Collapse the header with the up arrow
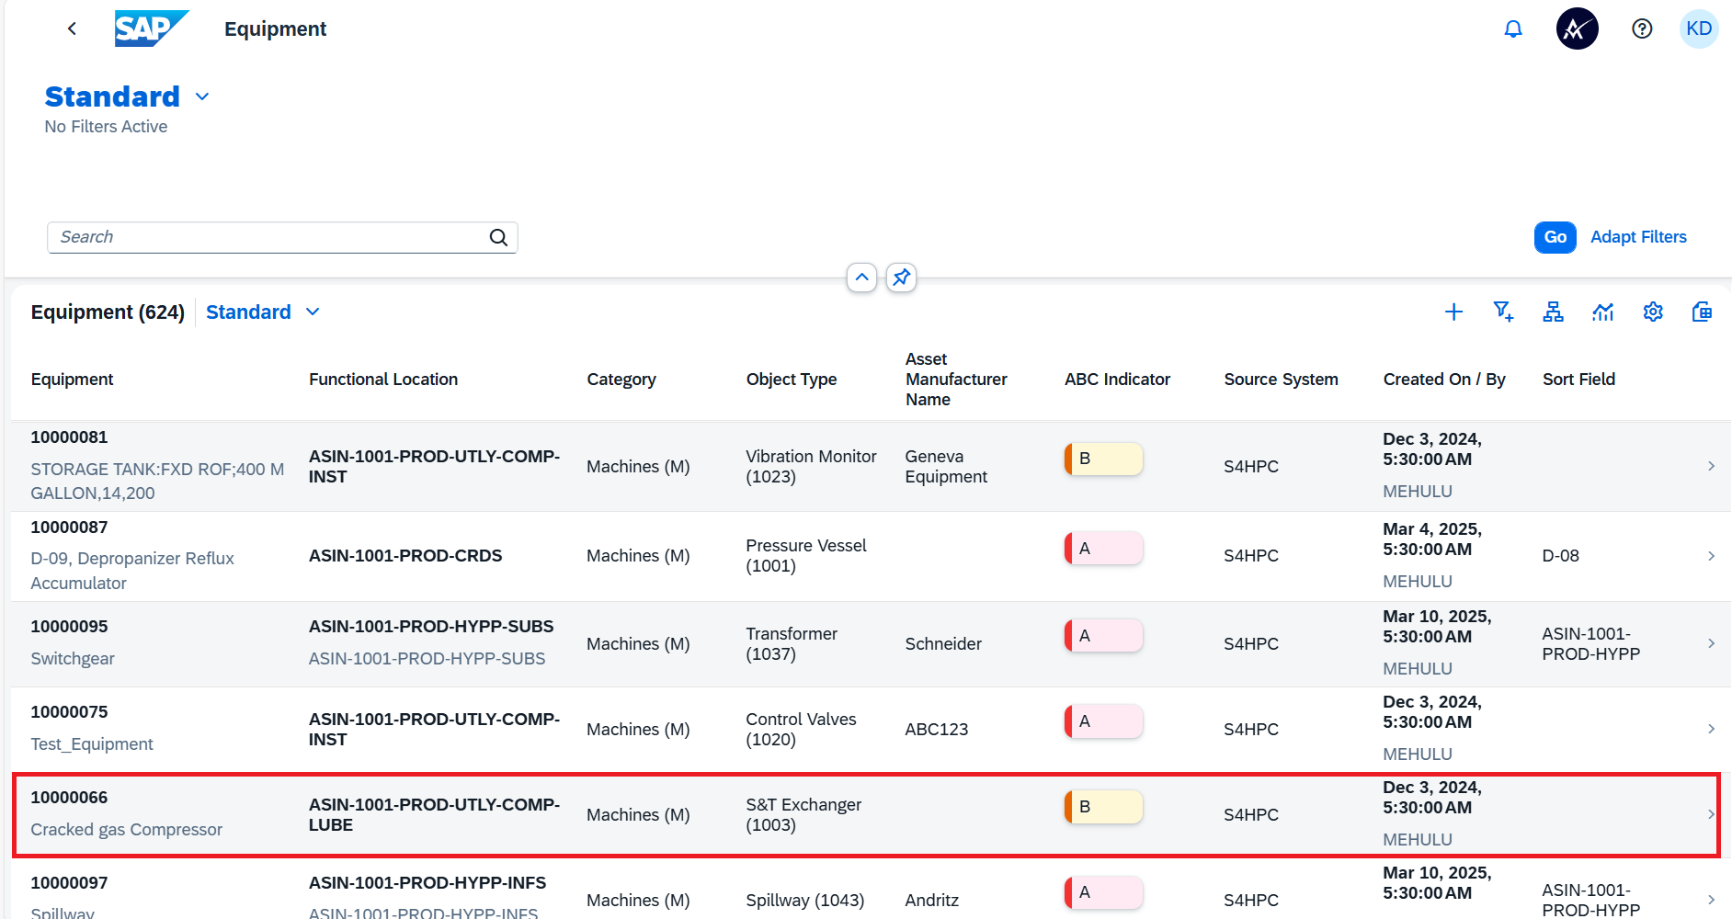 pyautogui.click(x=861, y=277)
